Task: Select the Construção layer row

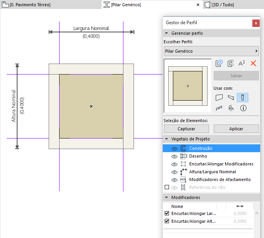Action: pos(211,148)
